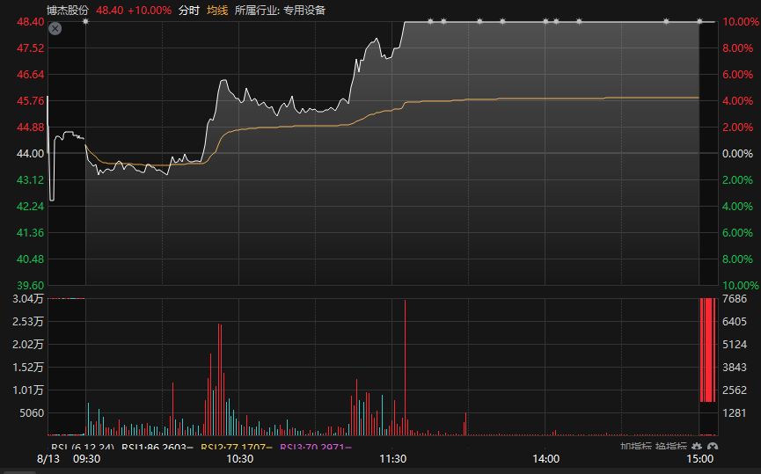Open the 所属行业: 专用设备 industry link

pos(280,11)
